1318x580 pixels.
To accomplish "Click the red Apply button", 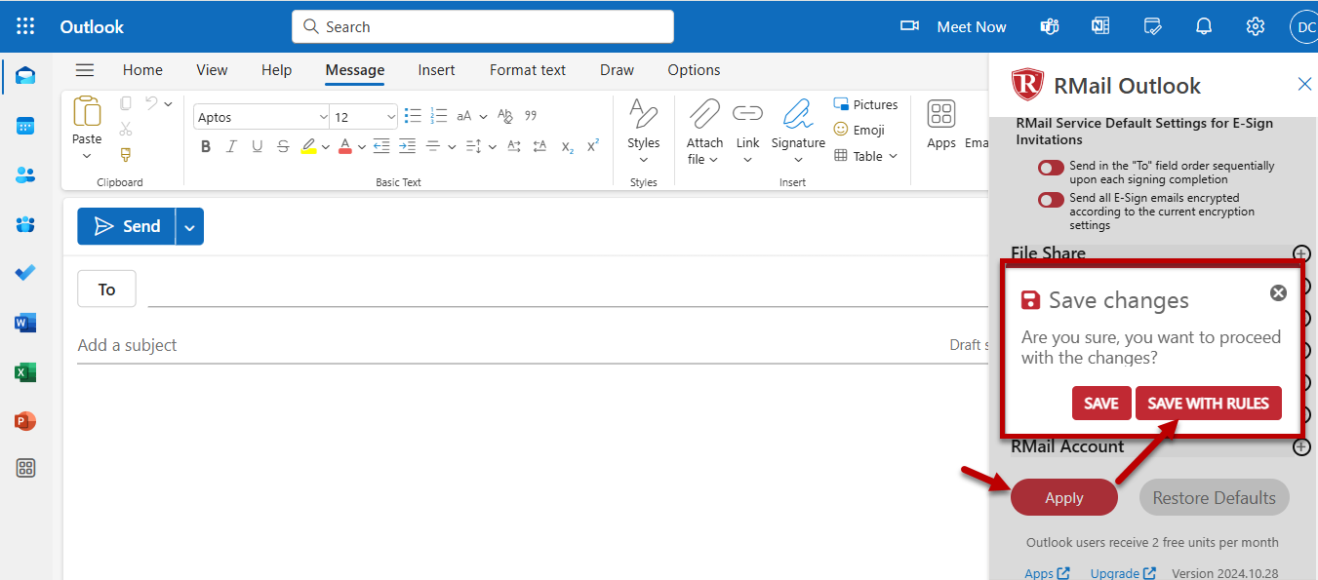I will coord(1063,498).
